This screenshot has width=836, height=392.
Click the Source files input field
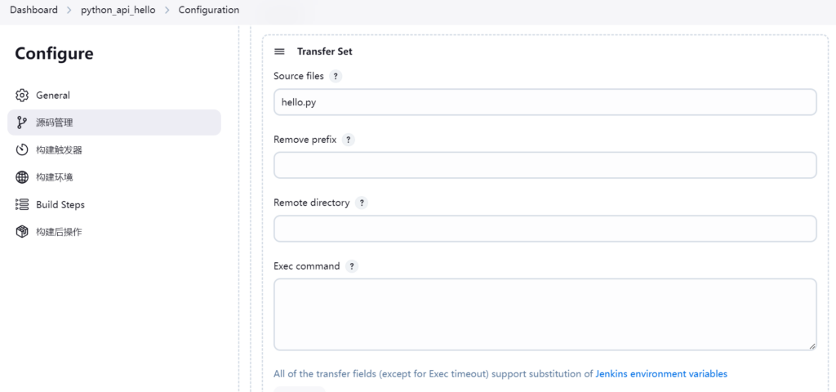545,102
